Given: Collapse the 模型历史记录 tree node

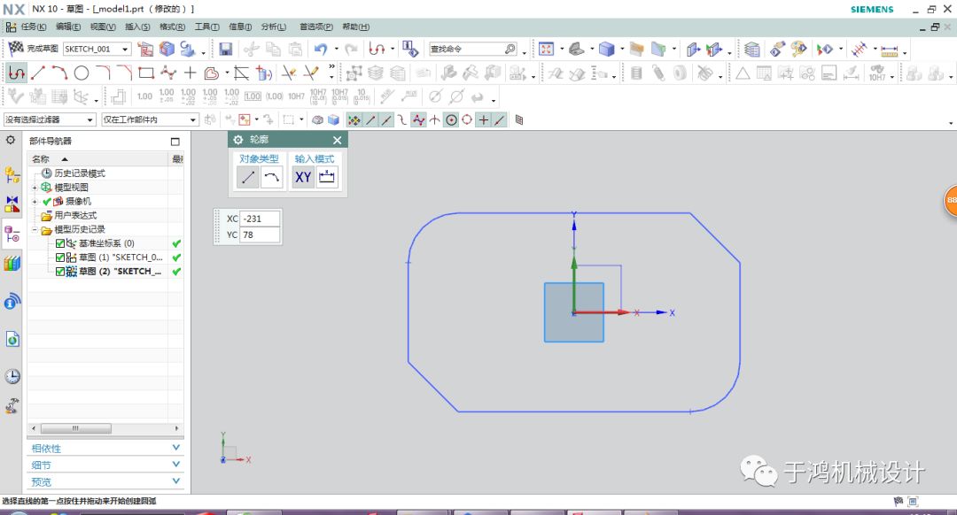Looking at the screenshot, I should (x=35, y=230).
